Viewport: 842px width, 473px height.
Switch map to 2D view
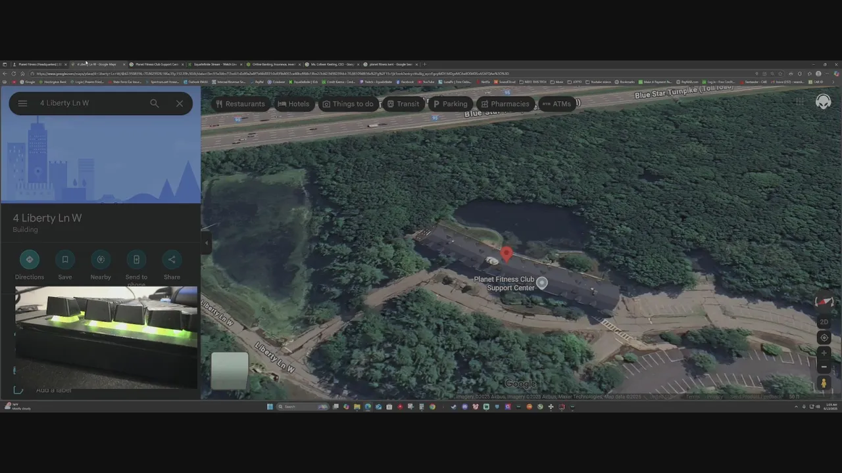[824, 322]
